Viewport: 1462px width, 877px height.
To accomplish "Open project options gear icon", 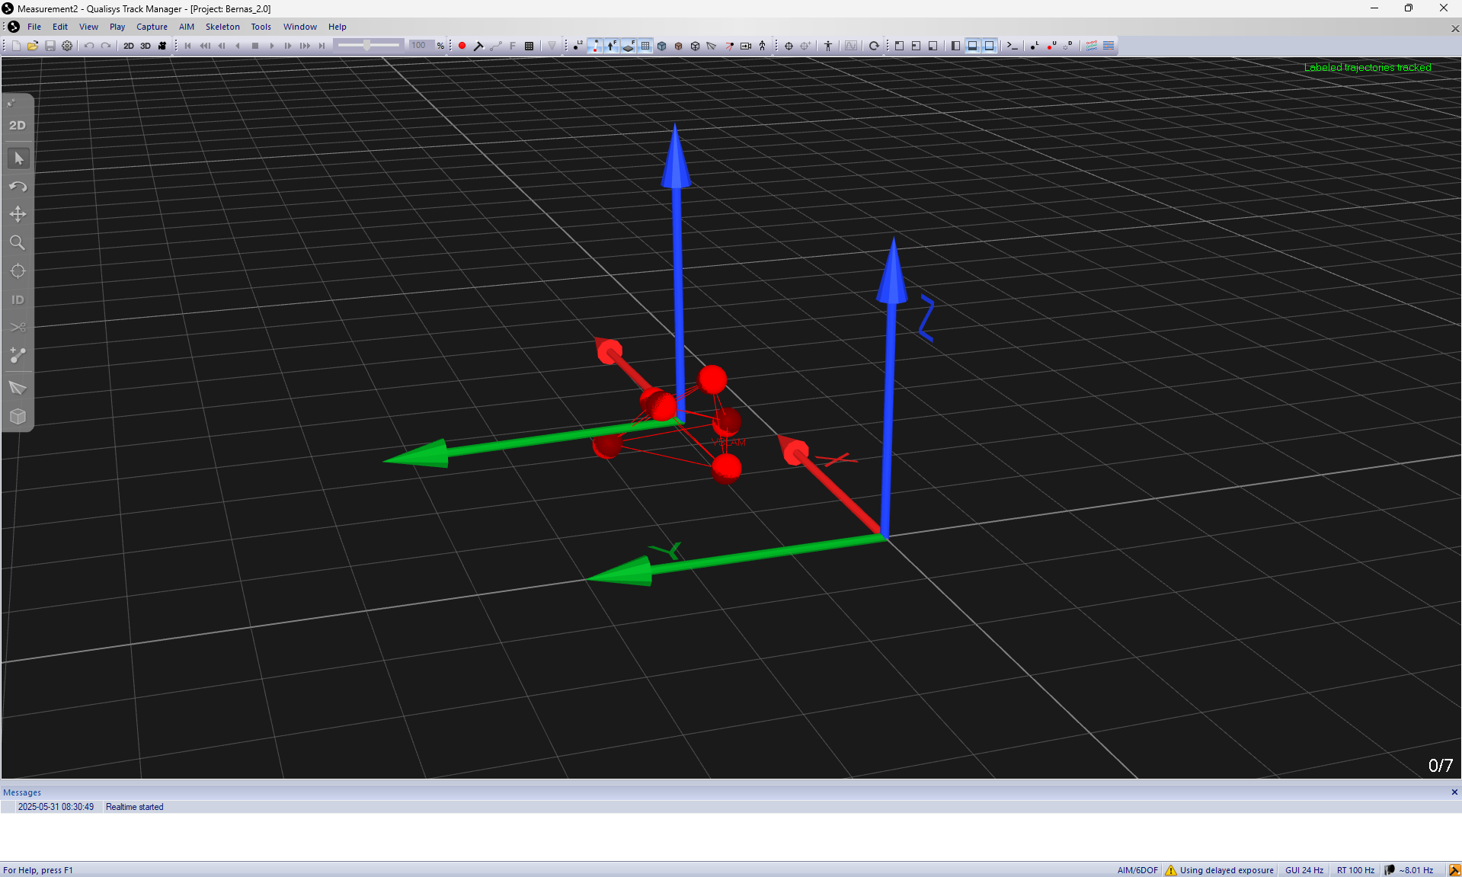I will pos(67,46).
